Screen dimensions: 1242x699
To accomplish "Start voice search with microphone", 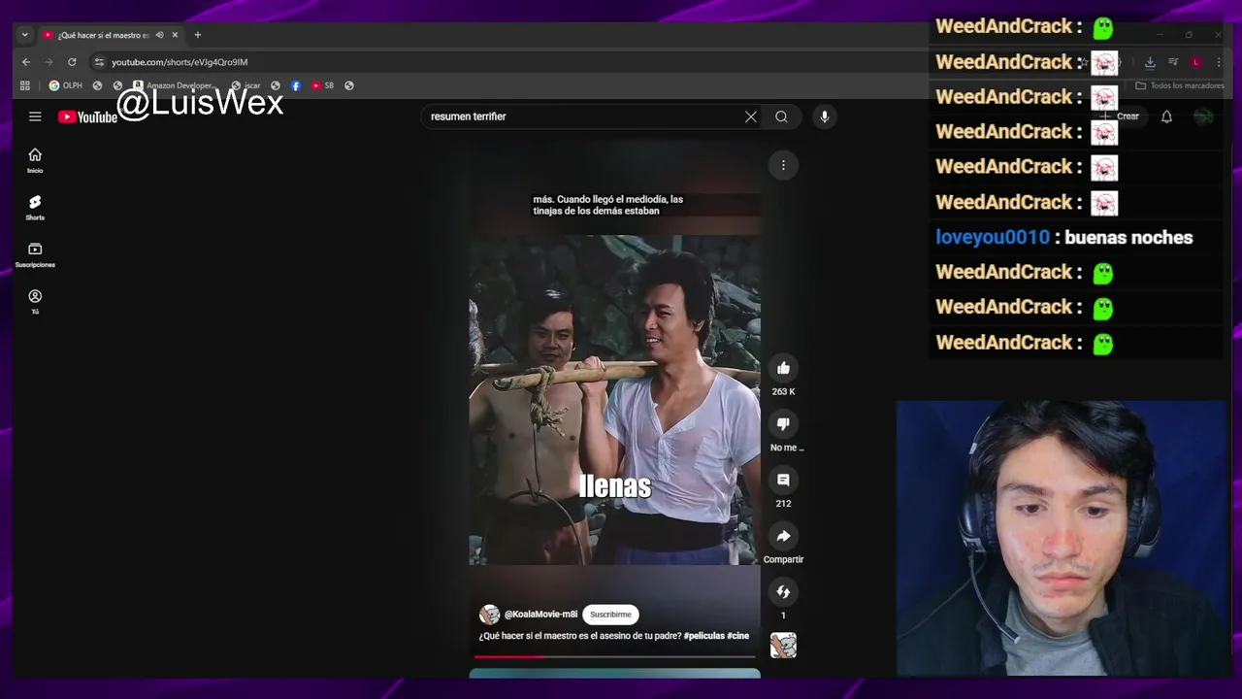I will pyautogui.click(x=824, y=116).
